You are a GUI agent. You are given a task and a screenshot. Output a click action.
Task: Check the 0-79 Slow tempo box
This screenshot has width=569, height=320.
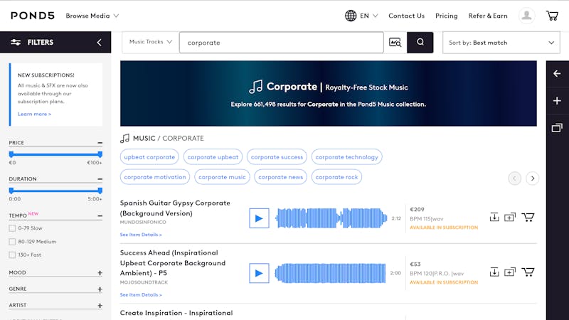point(12,228)
